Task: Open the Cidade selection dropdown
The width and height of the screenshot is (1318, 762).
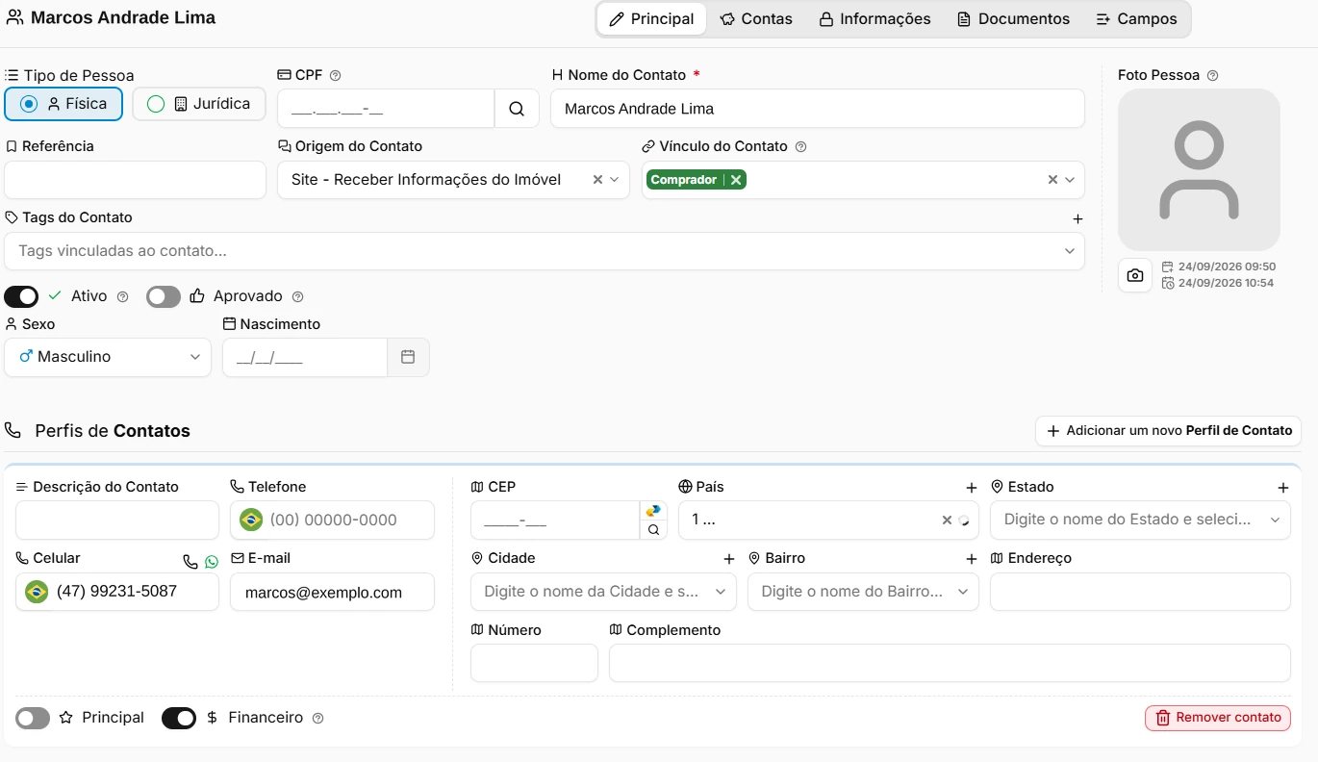Action: (603, 592)
